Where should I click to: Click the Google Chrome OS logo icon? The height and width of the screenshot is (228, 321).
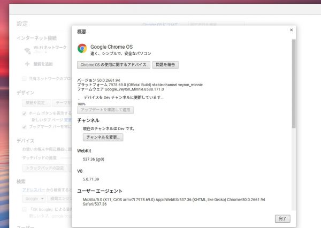82,49
